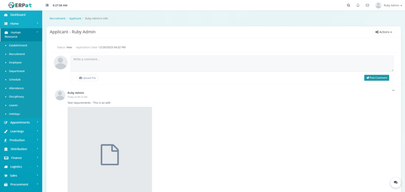Click the clock showing 8:27:58 AM
405x192 pixels.
pos(60,6)
